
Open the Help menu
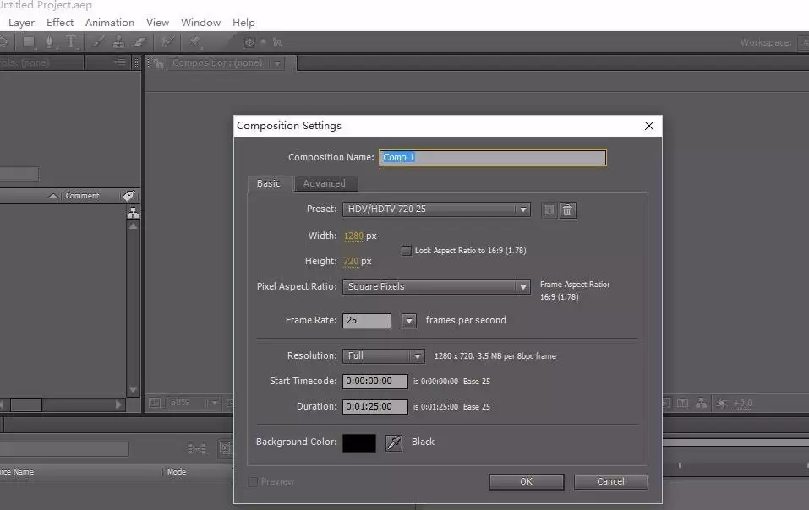(243, 23)
